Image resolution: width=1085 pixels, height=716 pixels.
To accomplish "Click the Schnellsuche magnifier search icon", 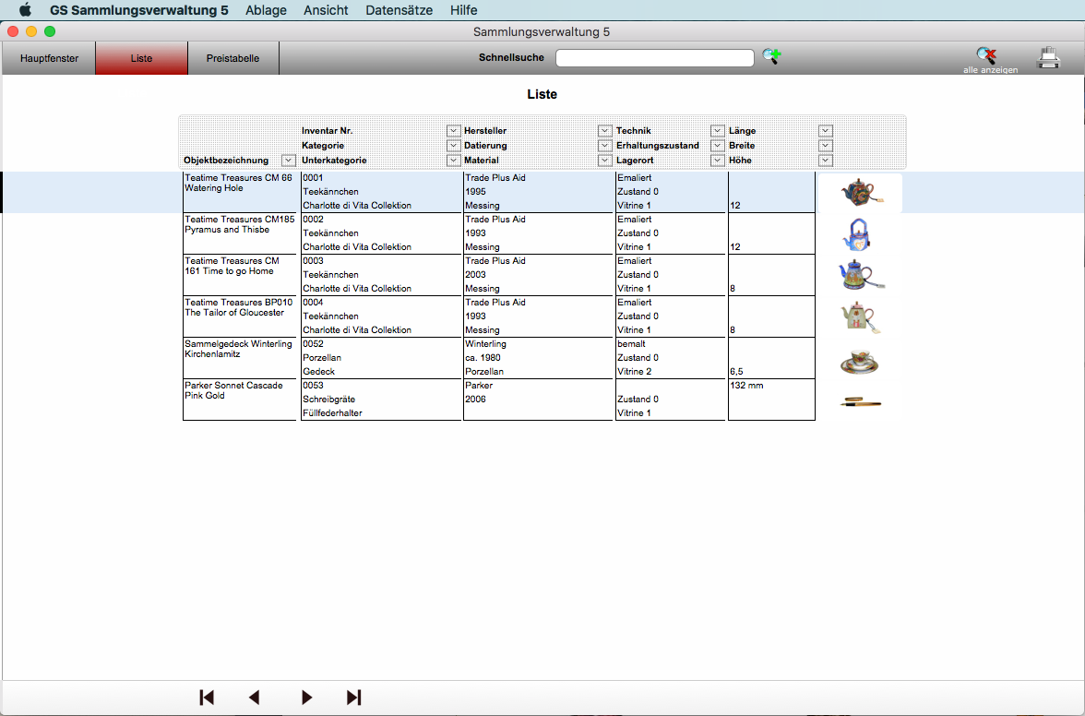I will coord(771,57).
